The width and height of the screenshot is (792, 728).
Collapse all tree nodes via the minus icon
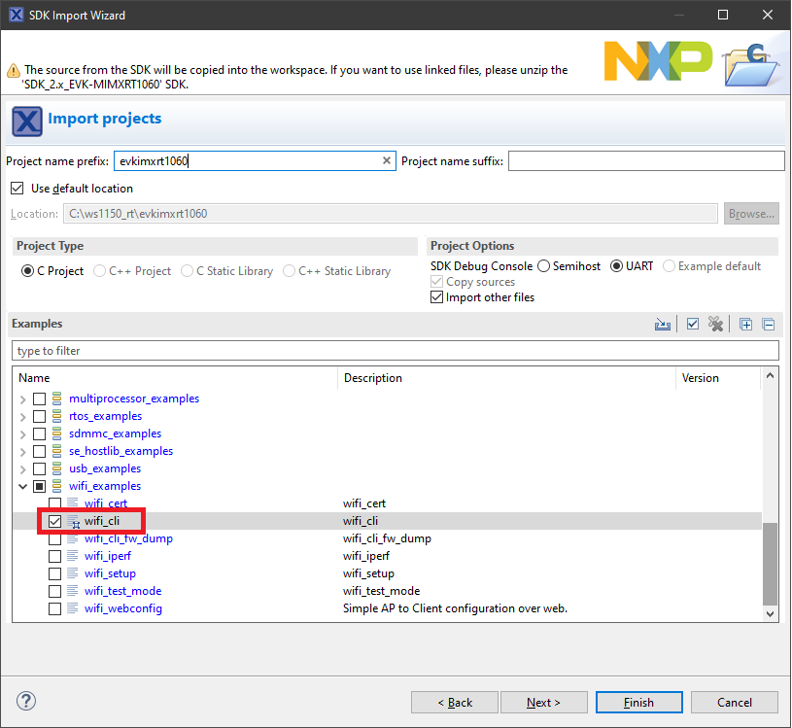(769, 324)
